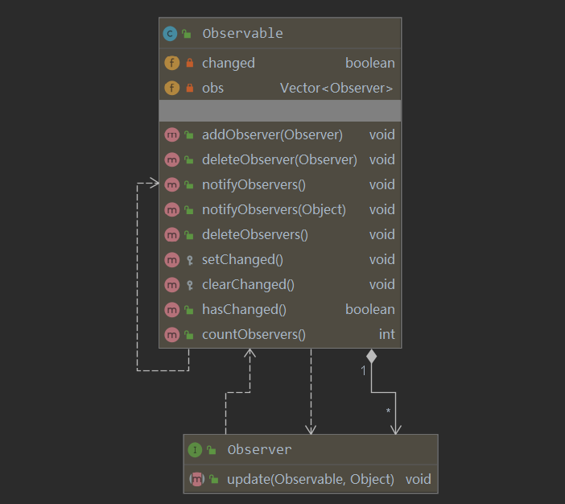The image size is (565, 504).
Task: Click the Observable class title
Action: click(242, 34)
